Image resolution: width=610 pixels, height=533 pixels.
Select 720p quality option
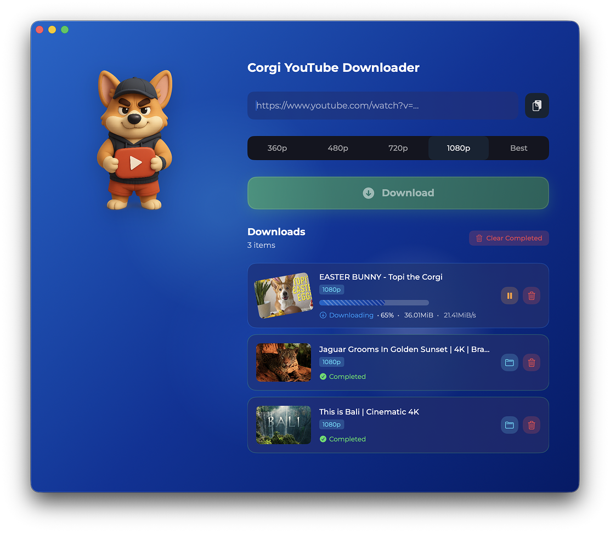click(398, 148)
